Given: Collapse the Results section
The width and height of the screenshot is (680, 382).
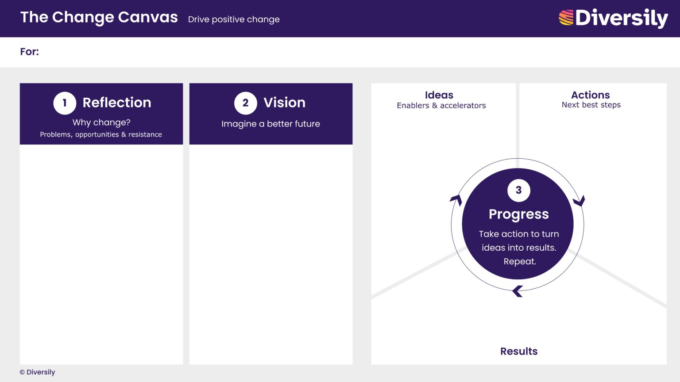Looking at the screenshot, I should coord(518,351).
